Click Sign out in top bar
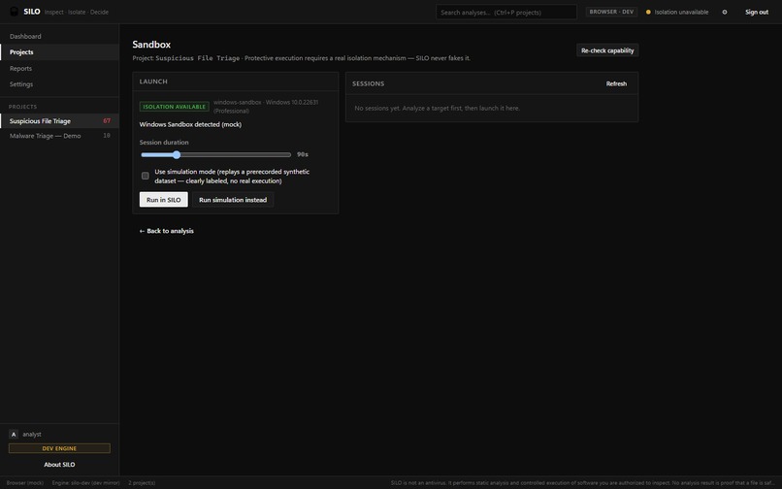This screenshot has height=489, width=782. [757, 12]
